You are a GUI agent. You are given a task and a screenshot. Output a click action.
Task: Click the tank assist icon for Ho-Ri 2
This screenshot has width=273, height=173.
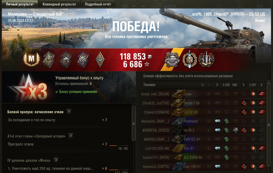pos(235,130)
